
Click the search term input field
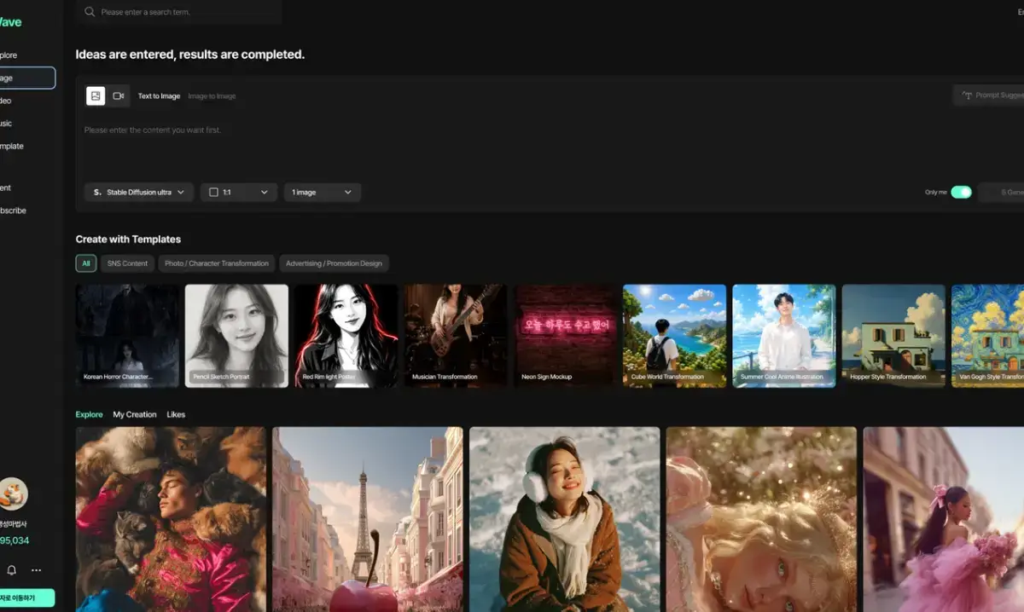point(178,12)
